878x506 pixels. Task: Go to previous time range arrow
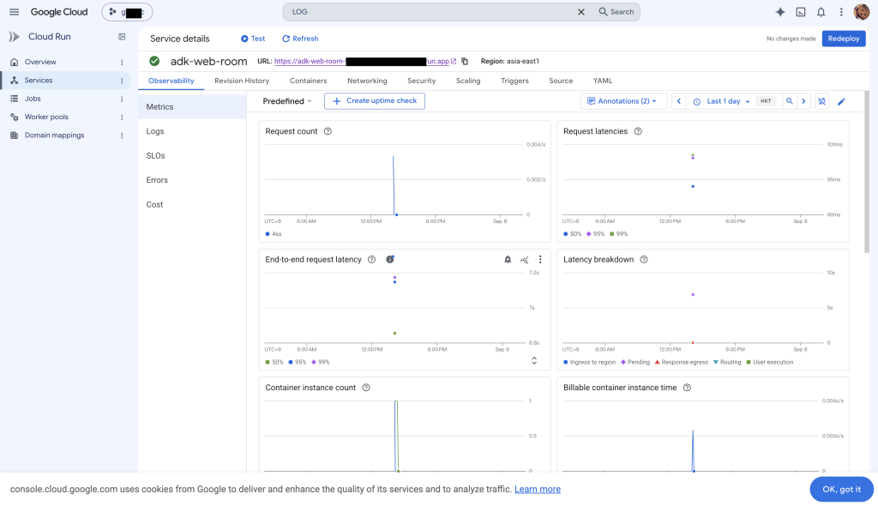pyautogui.click(x=679, y=101)
